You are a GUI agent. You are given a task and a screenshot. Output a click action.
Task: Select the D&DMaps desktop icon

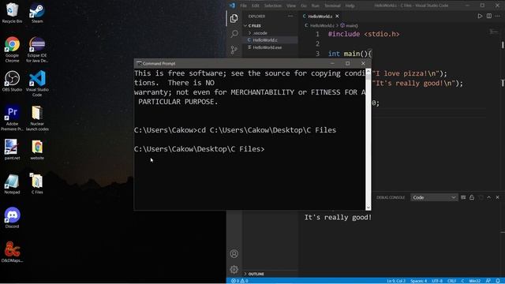(13, 252)
